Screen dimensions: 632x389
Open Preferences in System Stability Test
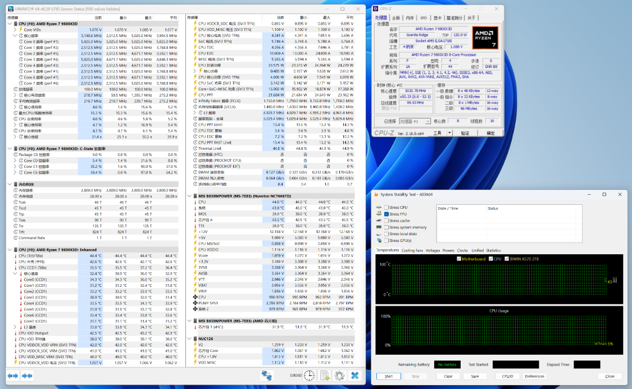click(534, 376)
